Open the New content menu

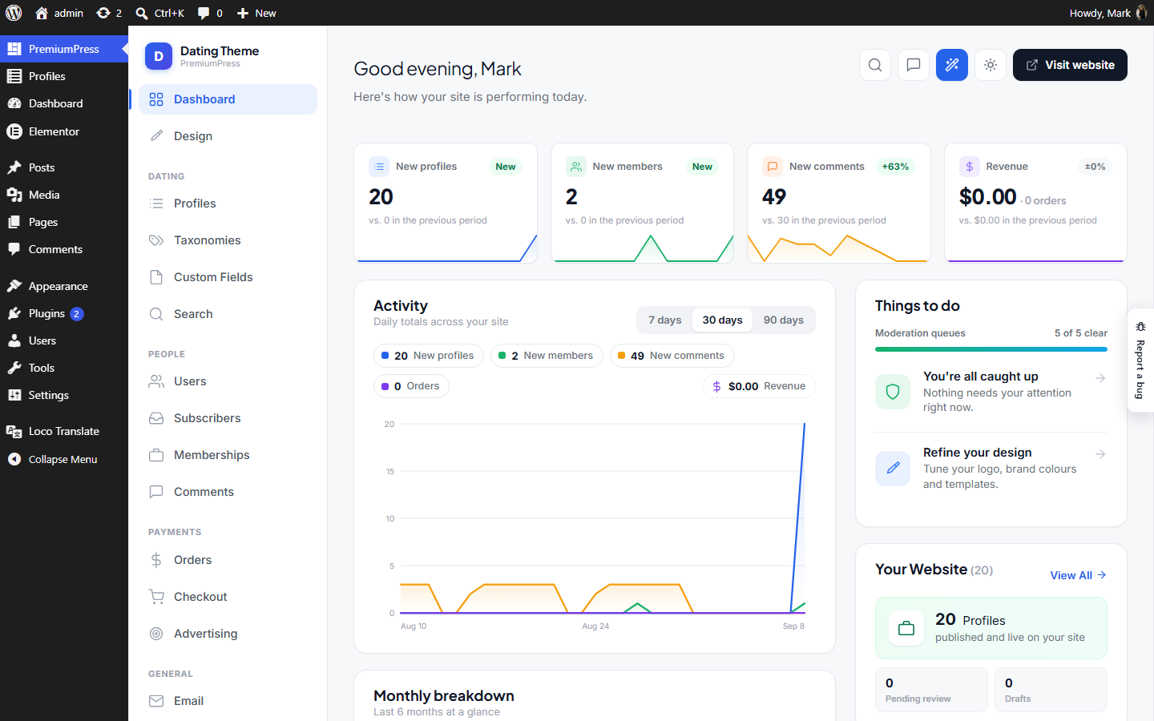click(x=256, y=13)
